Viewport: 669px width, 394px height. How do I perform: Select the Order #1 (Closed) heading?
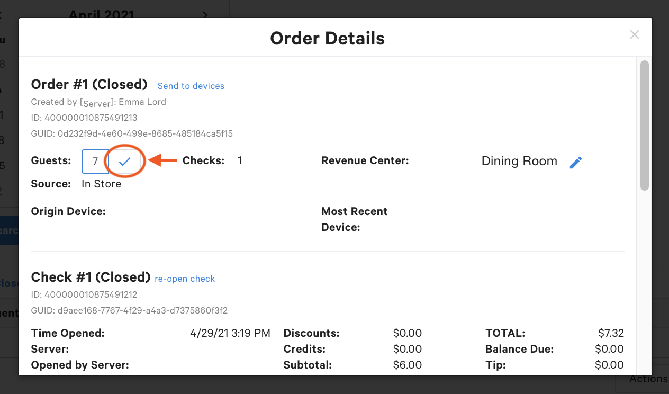tap(89, 85)
